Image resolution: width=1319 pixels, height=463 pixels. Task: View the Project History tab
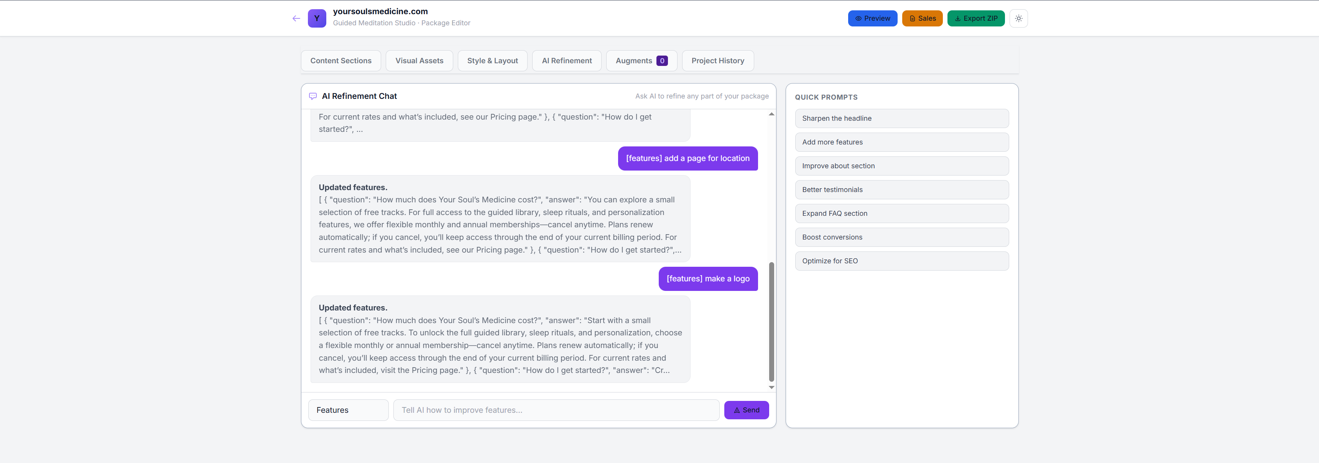pyautogui.click(x=717, y=61)
